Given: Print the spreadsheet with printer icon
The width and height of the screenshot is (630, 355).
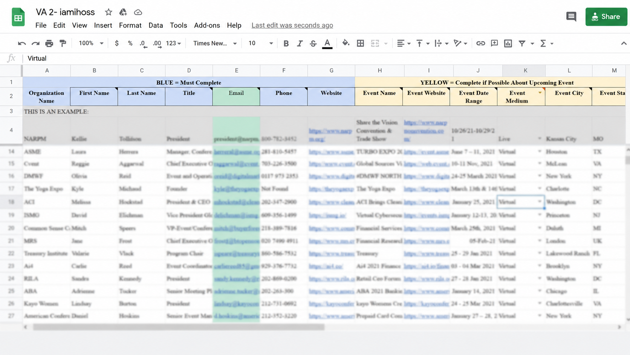Looking at the screenshot, I should [x=49, y=43].
